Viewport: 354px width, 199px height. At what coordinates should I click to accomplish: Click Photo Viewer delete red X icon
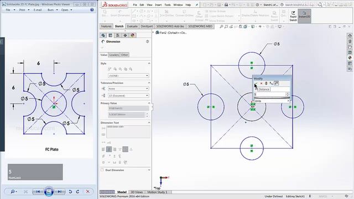pyautogui.click(x=87, y=192)
